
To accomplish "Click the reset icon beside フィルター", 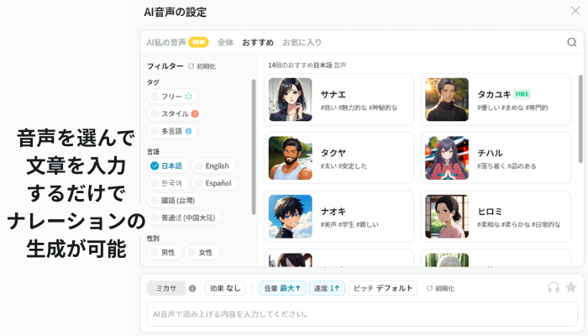I will click(x=191, y=66).
